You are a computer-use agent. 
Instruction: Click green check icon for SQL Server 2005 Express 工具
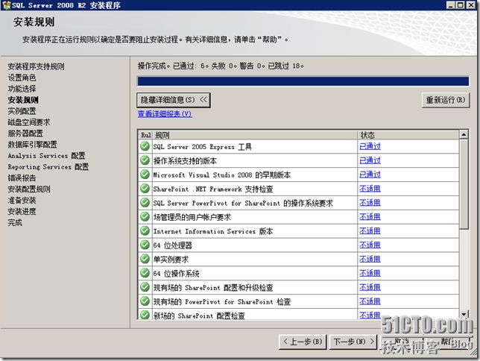click(145, 146)
